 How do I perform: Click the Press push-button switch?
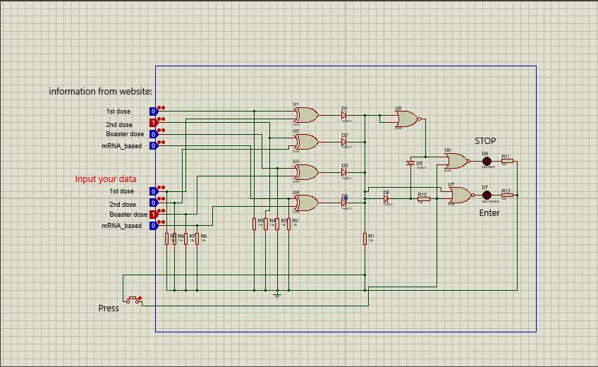[x=133, y=300]
